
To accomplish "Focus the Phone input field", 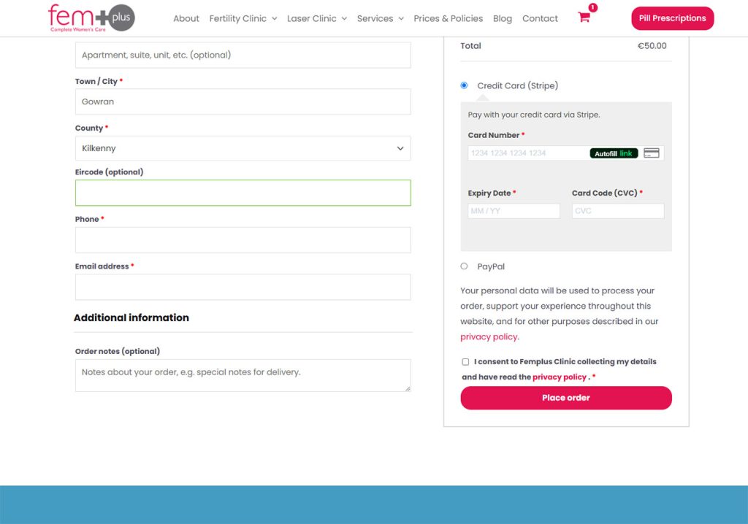I will [x=243, y=240].
